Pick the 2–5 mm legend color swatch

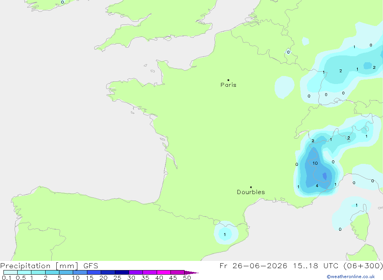52,272
